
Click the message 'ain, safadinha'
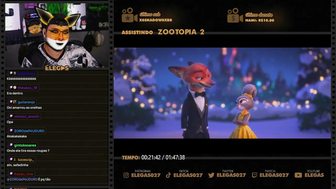[18, 165]
